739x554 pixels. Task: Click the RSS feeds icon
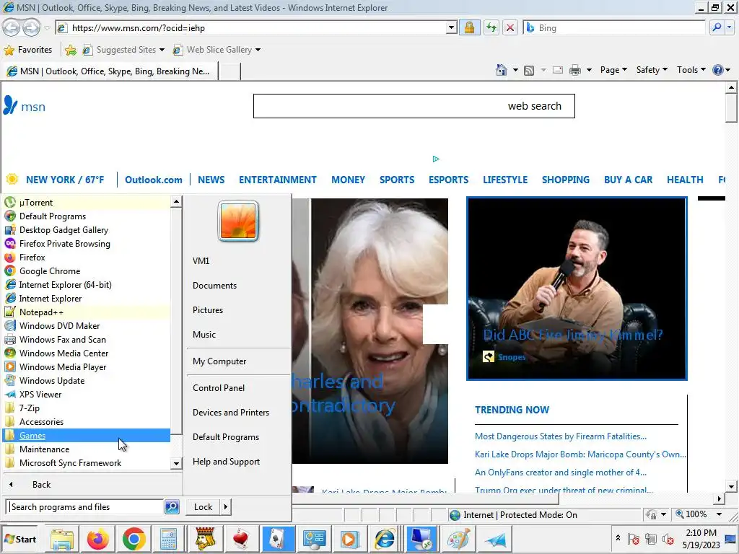click(x=529, y=70)
